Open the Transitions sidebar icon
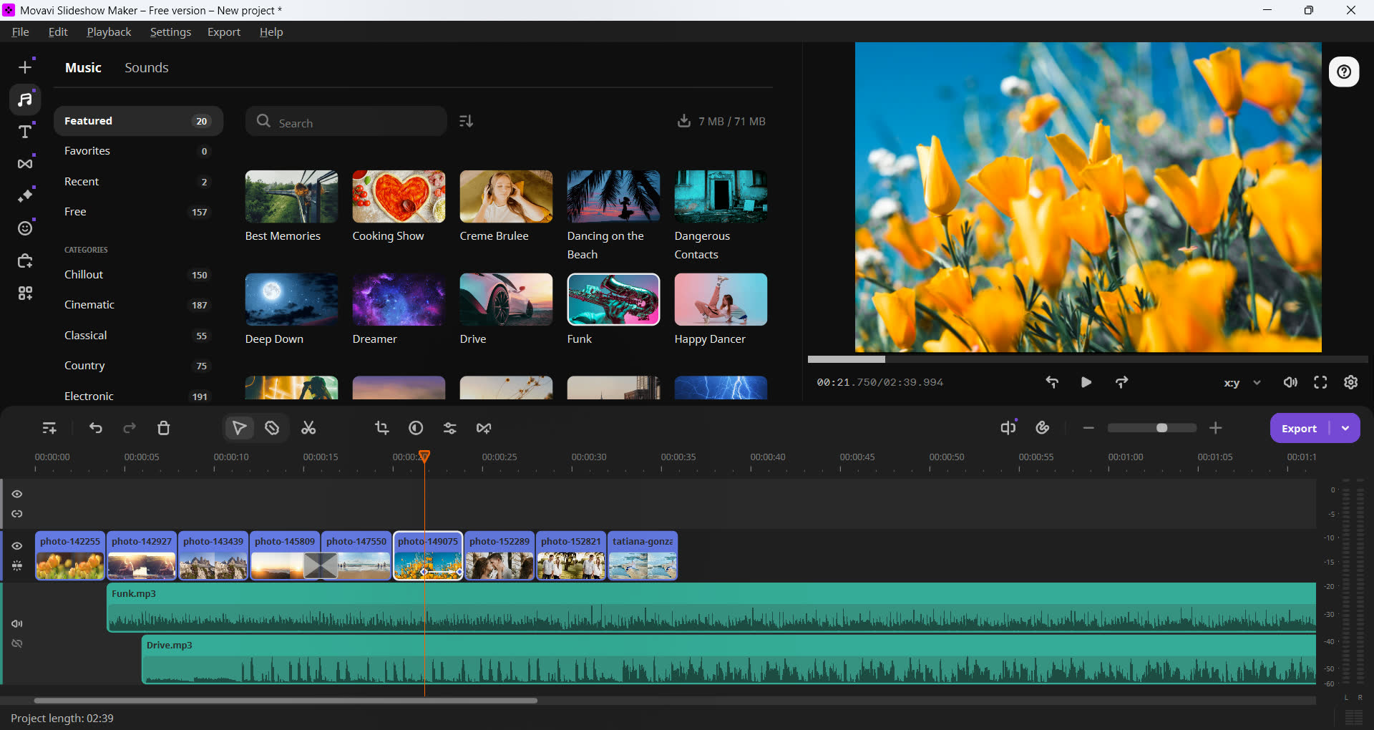 [x=25, y=164]
